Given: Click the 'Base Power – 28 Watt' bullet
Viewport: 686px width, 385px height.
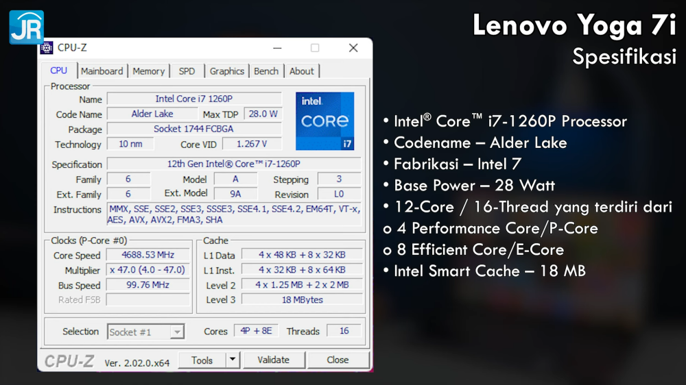Looking at the screenshot, I should (x=469, y=185).
